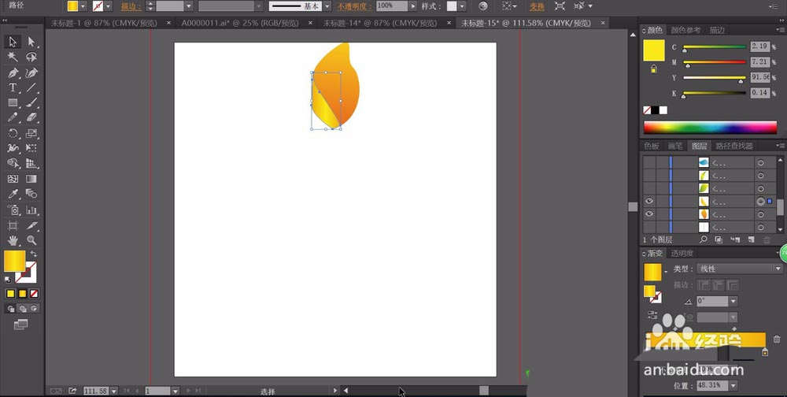The width and height of the screenshot is (787, 397).
Task: Select the Shape Builder tool
Action: pyautogui.click(x=13, y=163)
